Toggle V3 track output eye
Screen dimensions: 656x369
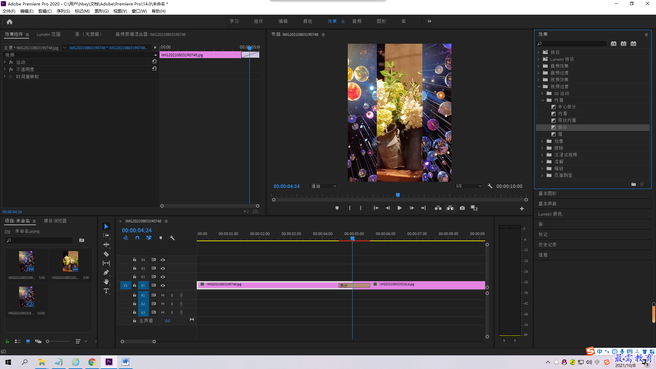(163, 269)
